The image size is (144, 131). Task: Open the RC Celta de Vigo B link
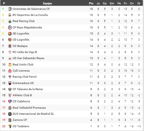(x=25, y=52)
